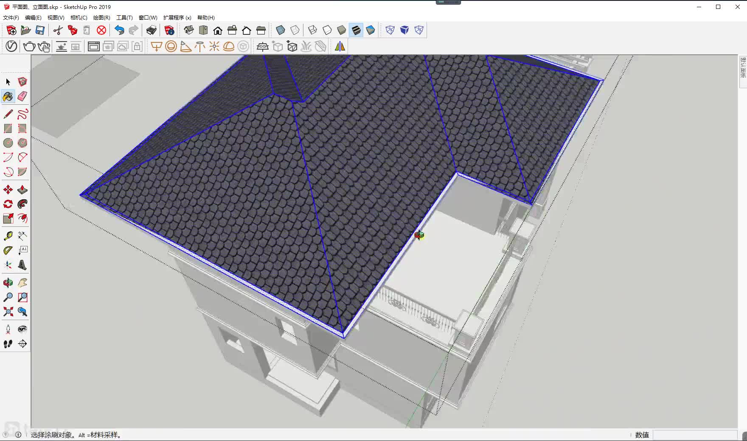Select the Line pencil tool
The image size is (747, 441).
click(8, 114)
